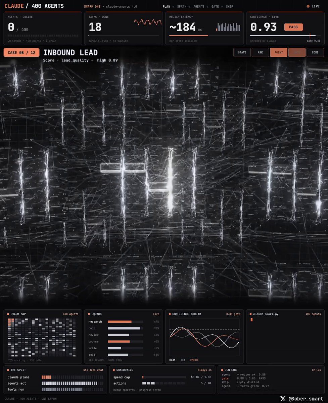Select the PLAN stage in pipeline
Screen dimensions: 328x403
[x=167, y=7]
